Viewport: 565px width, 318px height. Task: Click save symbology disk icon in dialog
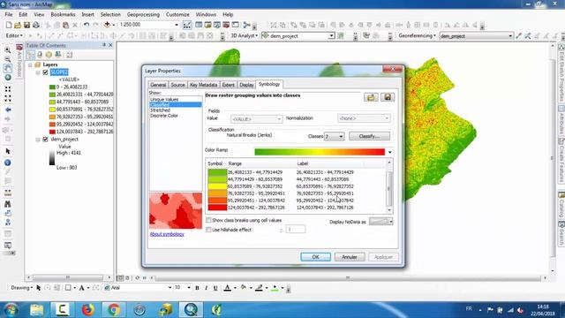[388, 97]
